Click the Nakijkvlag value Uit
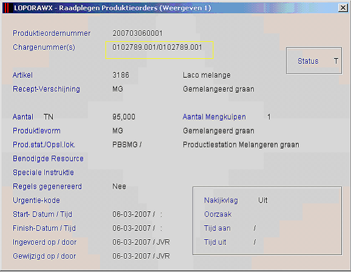Image resolution: width=351 pixels, height=272 pixels. (263, 200)
